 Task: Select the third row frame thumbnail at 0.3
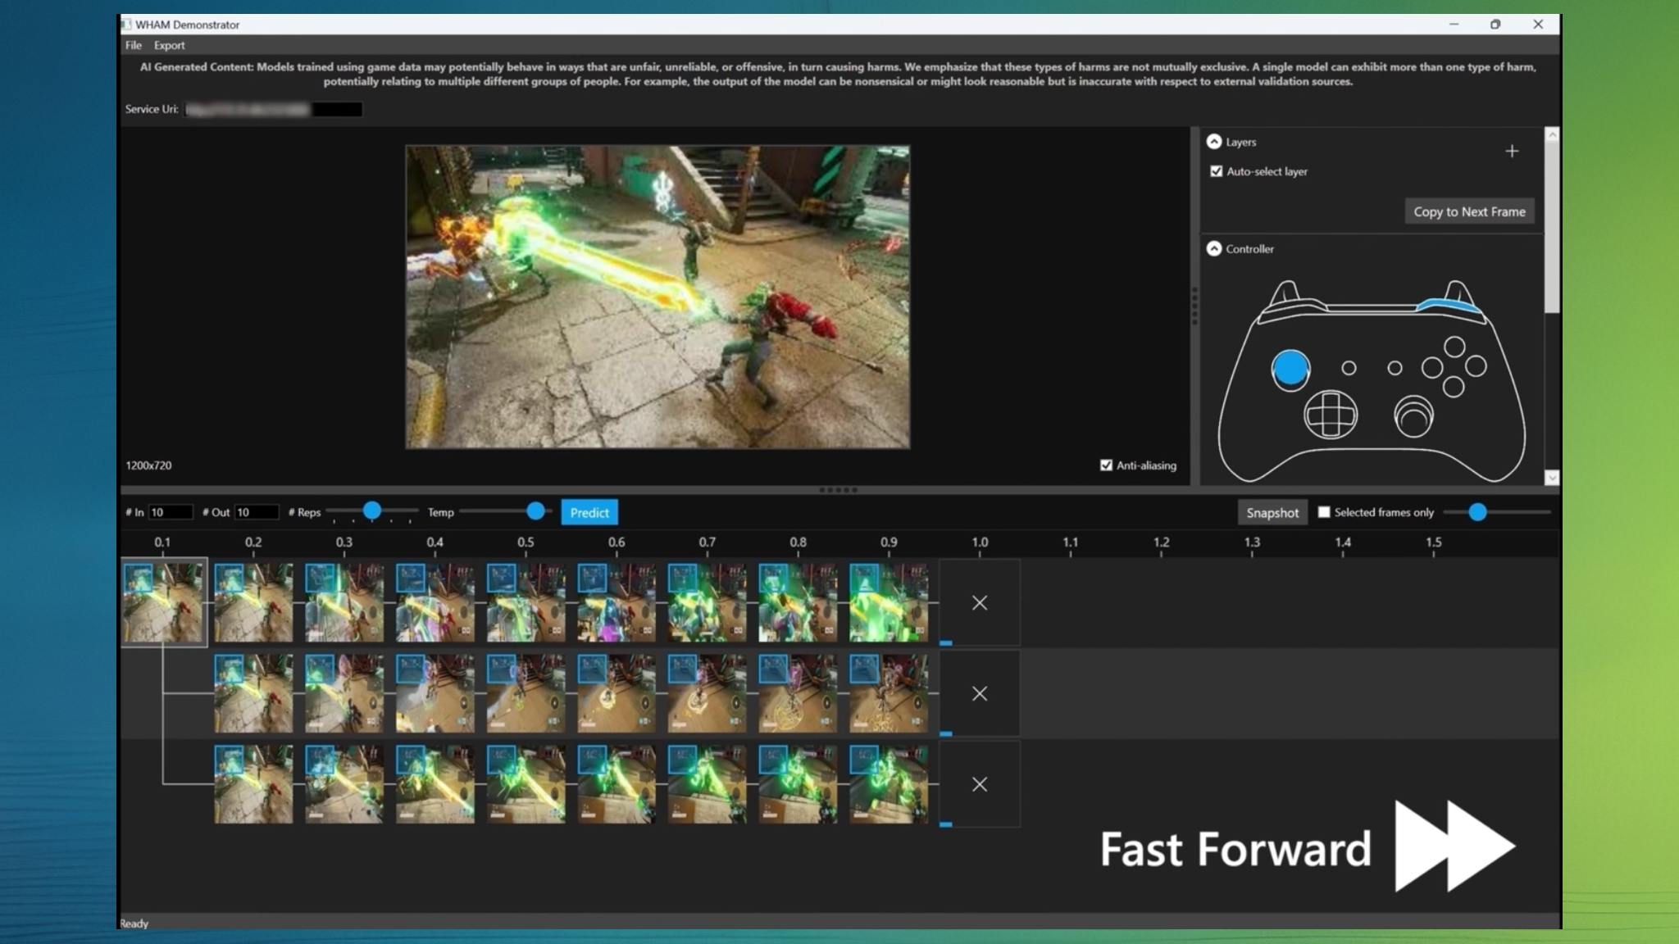click(344, 784)
